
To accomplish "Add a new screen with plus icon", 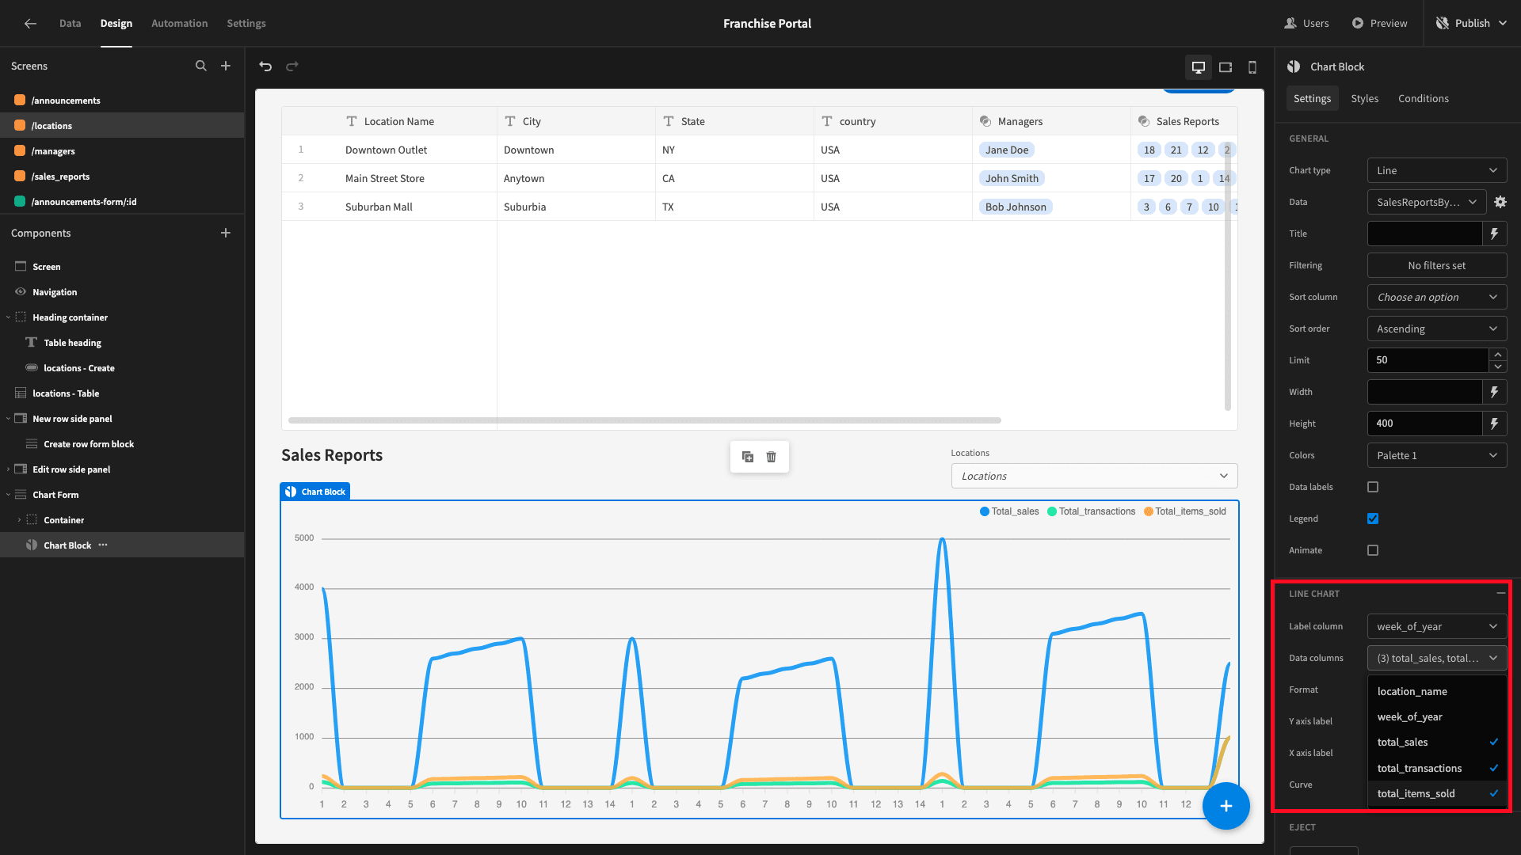I will coord(226,66).
